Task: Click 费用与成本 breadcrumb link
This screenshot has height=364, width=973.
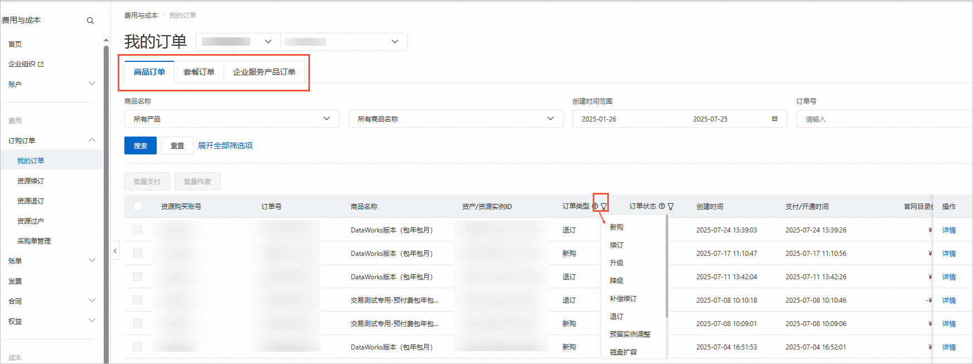Action: [x=141, y=16]
